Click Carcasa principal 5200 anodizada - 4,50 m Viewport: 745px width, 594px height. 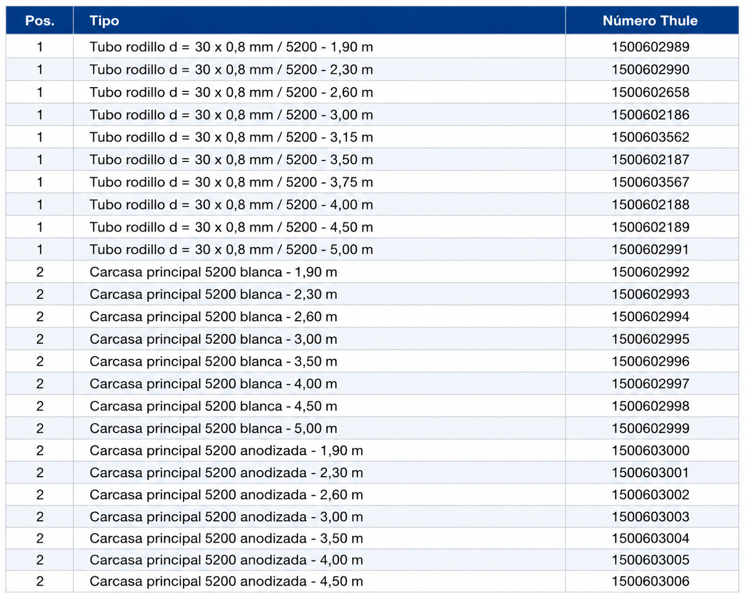click(x=226, y=581)
